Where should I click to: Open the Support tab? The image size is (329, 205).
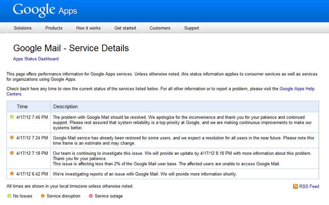pos(191,28)
